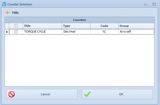
Task: Toggle the select-all checkbox in header
Action: 16,26
